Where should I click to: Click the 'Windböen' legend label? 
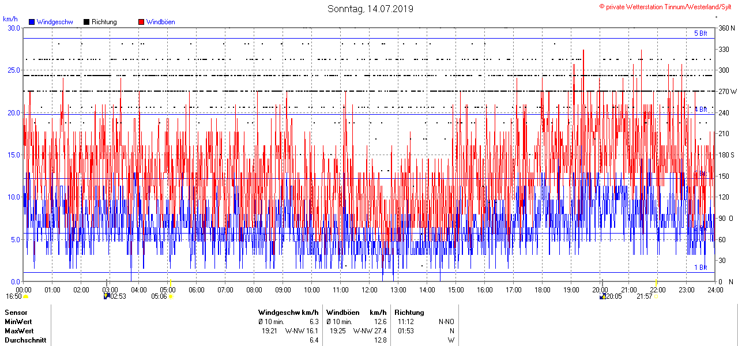[x=160, y=22]
